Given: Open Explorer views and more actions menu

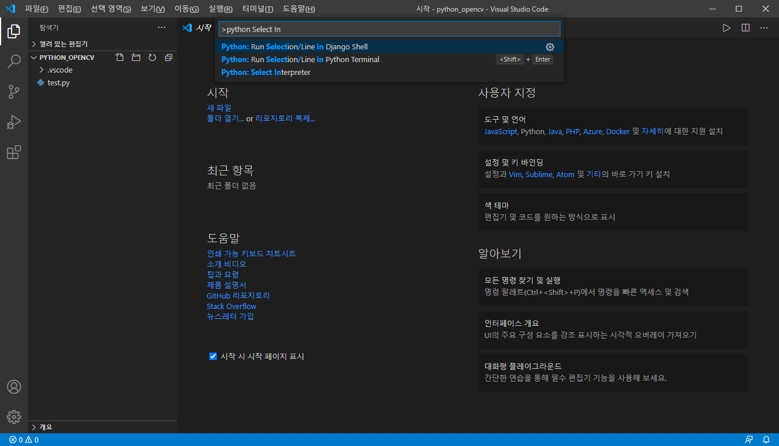Looking at the screenshot, I should coord(162,27).
